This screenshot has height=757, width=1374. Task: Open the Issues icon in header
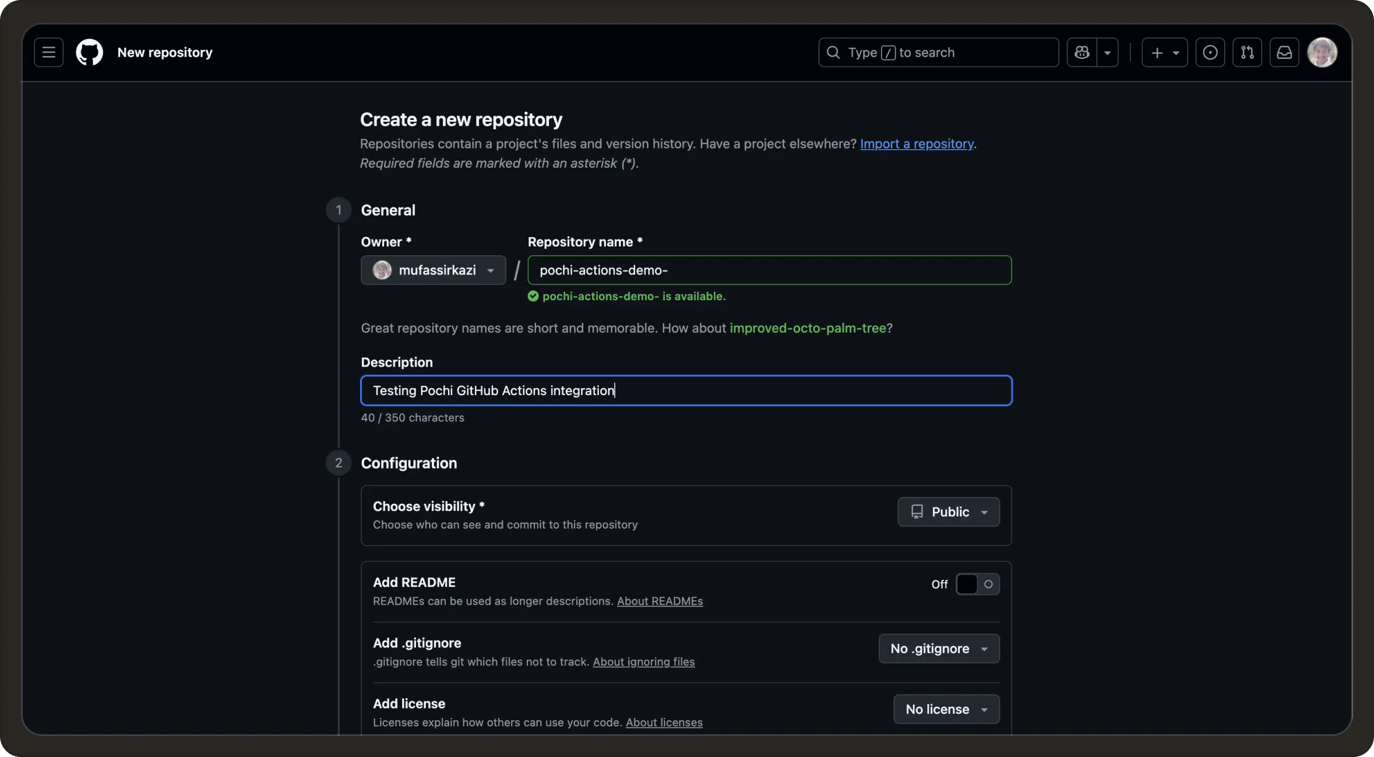(1210, 52)
